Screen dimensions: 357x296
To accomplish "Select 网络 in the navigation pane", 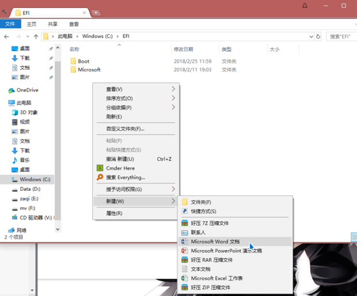I will pyautogui.click(x=17, y=230).
